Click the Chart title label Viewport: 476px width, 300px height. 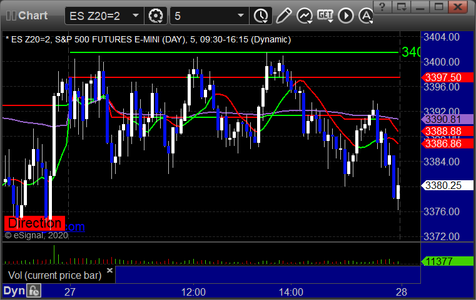[x=33, y=16]
